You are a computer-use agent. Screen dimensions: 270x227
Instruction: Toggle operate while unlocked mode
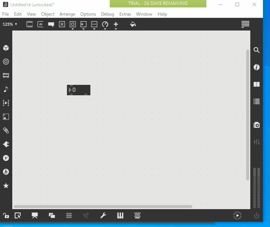tap(18, 215)
